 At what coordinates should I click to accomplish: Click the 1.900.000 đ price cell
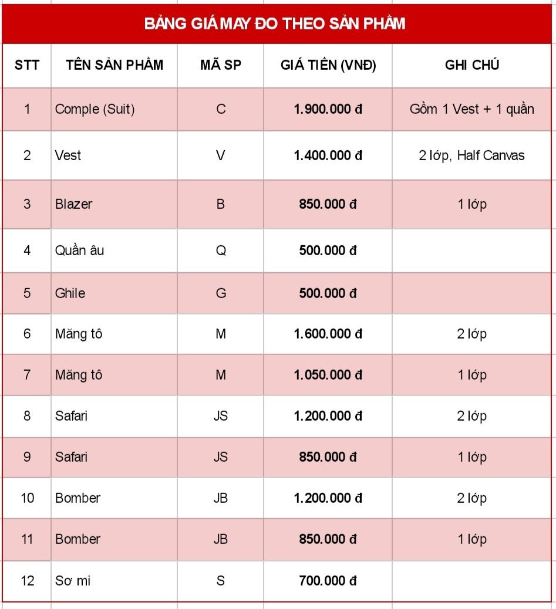pos(328,109)
